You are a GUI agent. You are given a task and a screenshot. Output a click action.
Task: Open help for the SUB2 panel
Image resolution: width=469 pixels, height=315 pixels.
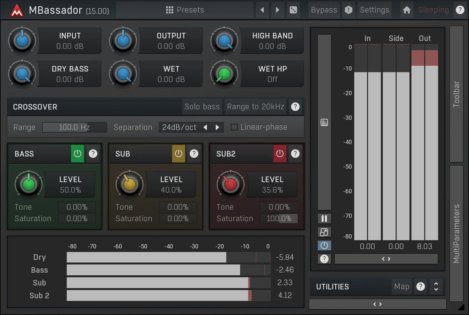(295, 154)
